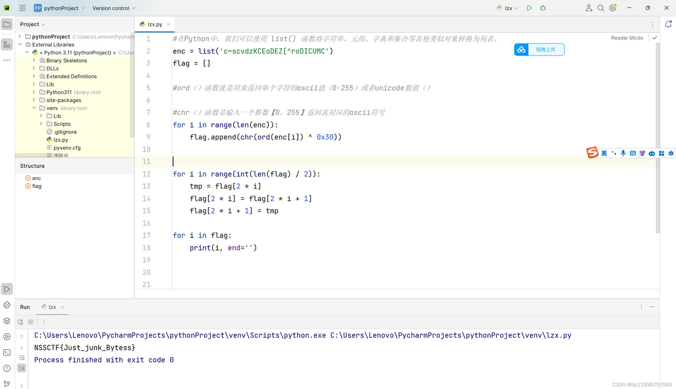This screenshot has width=676, height=389.
Task: Click the Project panel vertical scrollbar
Action: coord(132,84)
